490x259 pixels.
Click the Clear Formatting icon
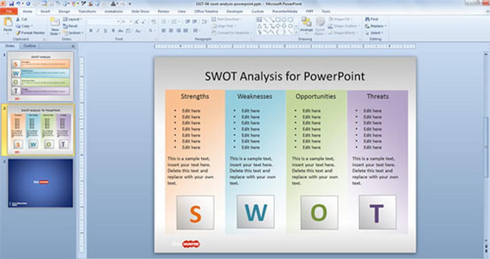(153, 22)
